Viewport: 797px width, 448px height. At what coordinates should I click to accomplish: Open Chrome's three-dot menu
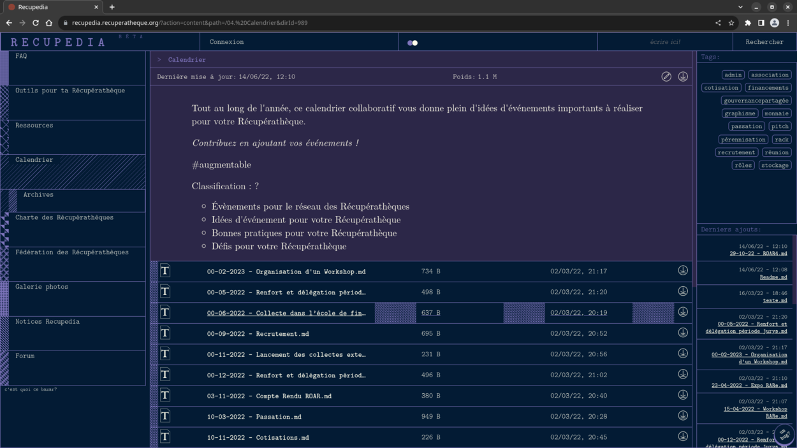[x=788, y=23]
